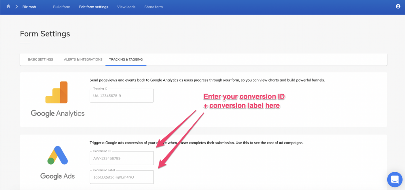Click the Google Ads conversion description text

(x=196, y=142)
